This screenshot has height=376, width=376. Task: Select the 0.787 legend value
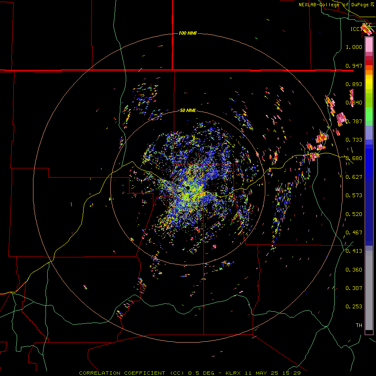(x=354, y=121)
